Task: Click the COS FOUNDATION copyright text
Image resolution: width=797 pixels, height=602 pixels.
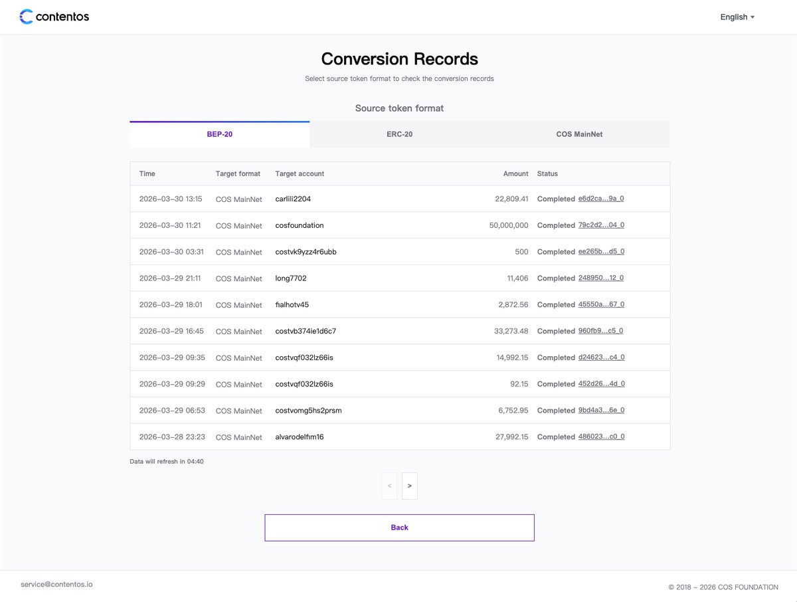Action: 723,587
